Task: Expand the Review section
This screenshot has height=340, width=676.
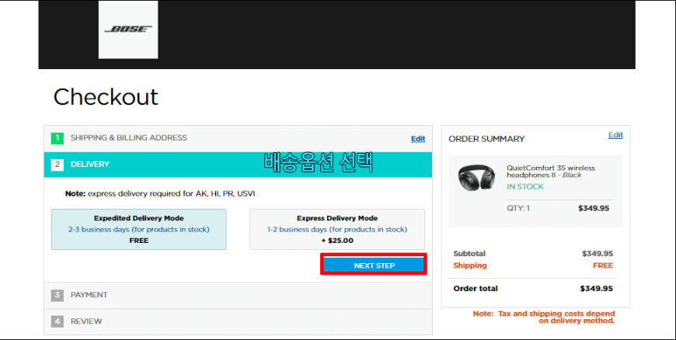Action: coord(238,321)
